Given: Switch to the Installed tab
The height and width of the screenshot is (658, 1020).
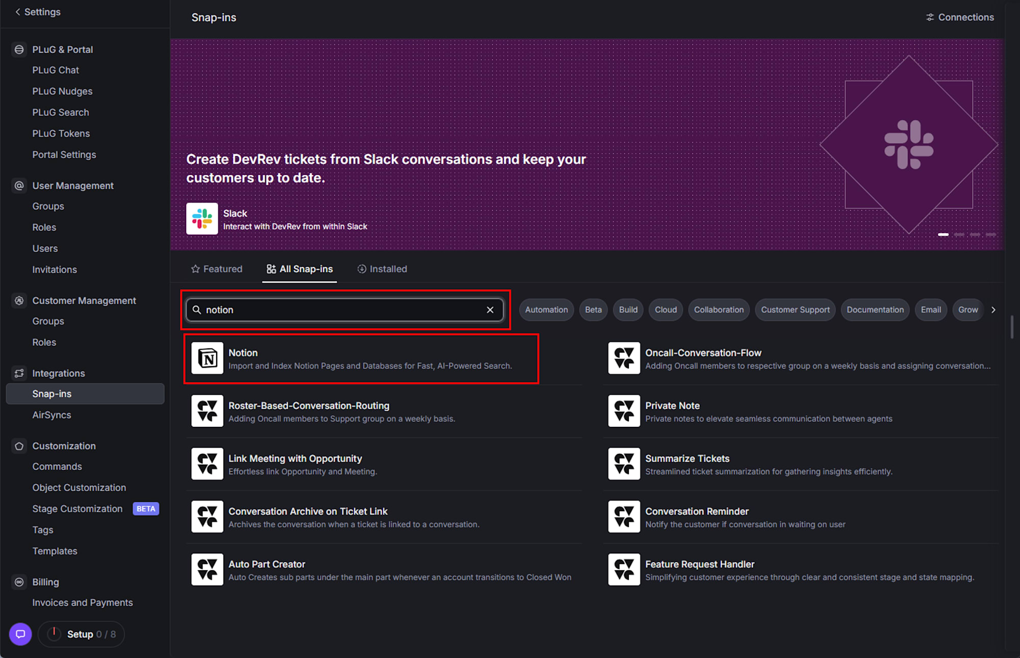Looking at the screenshot, I should (x=382, y=269).
